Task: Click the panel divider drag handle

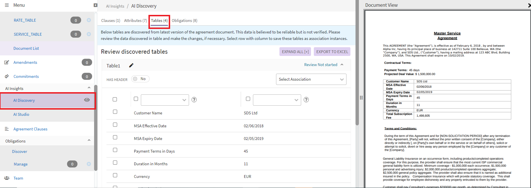Action: point(361,98)
